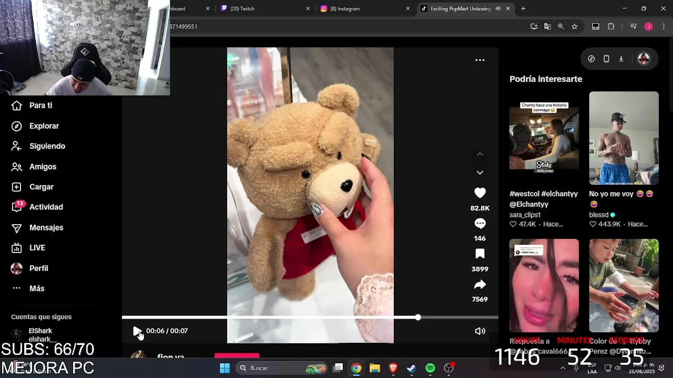Viewport: 673px width, 378px height.
Task: Go to previous video with up chevron
Action: point(480,154)
